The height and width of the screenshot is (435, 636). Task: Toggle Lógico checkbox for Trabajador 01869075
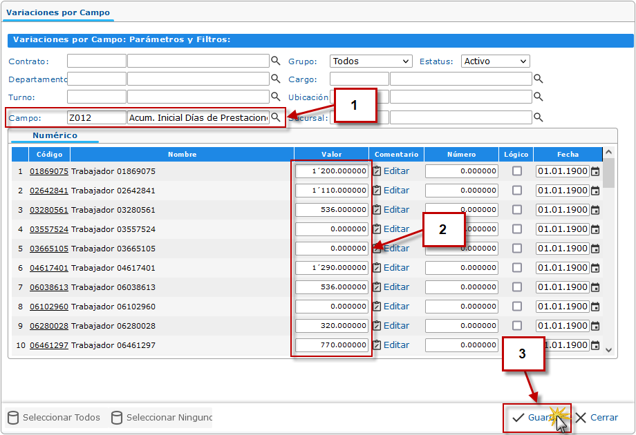pyautogui.click(x=517, y=171)
